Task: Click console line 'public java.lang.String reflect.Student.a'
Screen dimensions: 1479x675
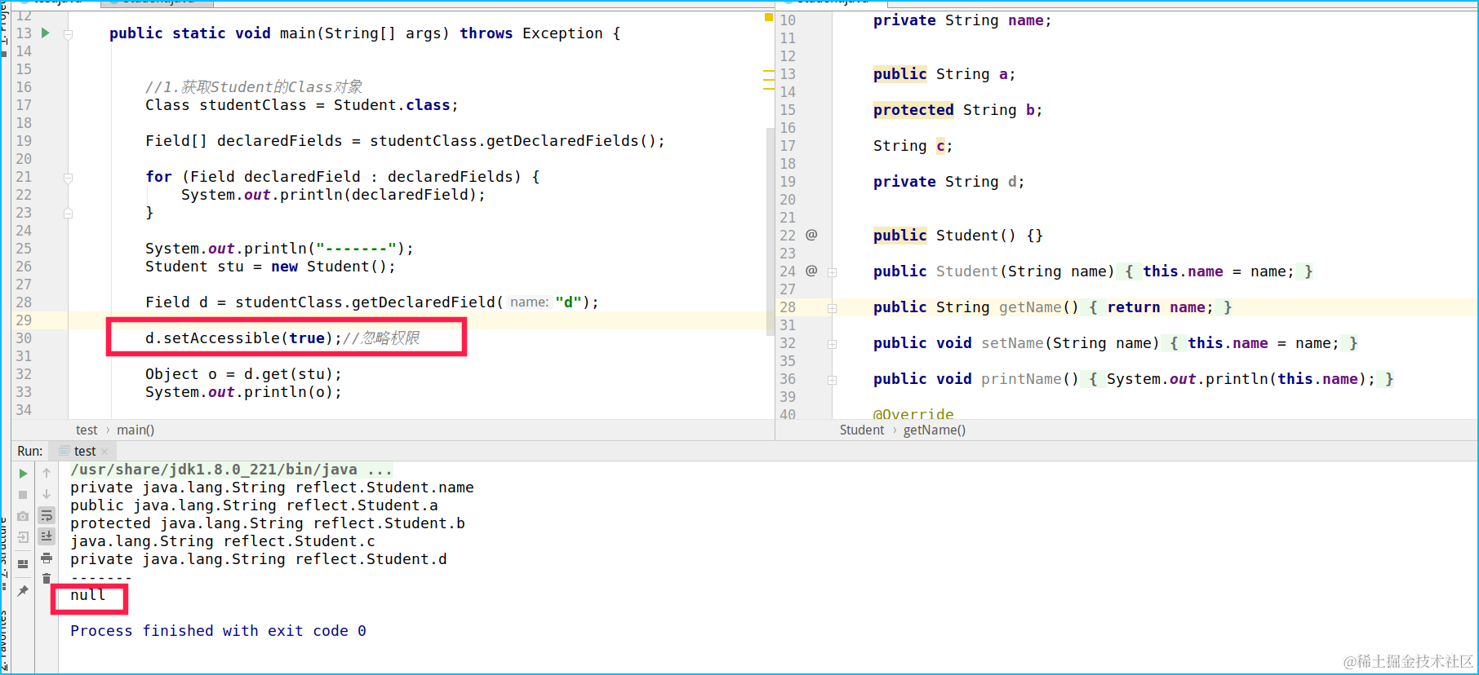Action: point(254,505)
